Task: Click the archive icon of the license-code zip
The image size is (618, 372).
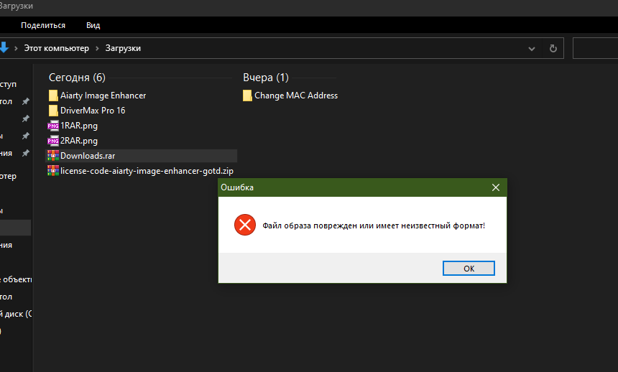Action: [x=53, y=171]
